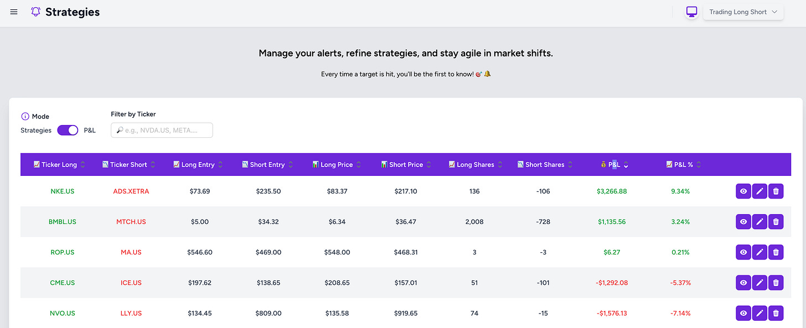
Task: Sort by Short Entry column
Action: [x=267, y=164]
